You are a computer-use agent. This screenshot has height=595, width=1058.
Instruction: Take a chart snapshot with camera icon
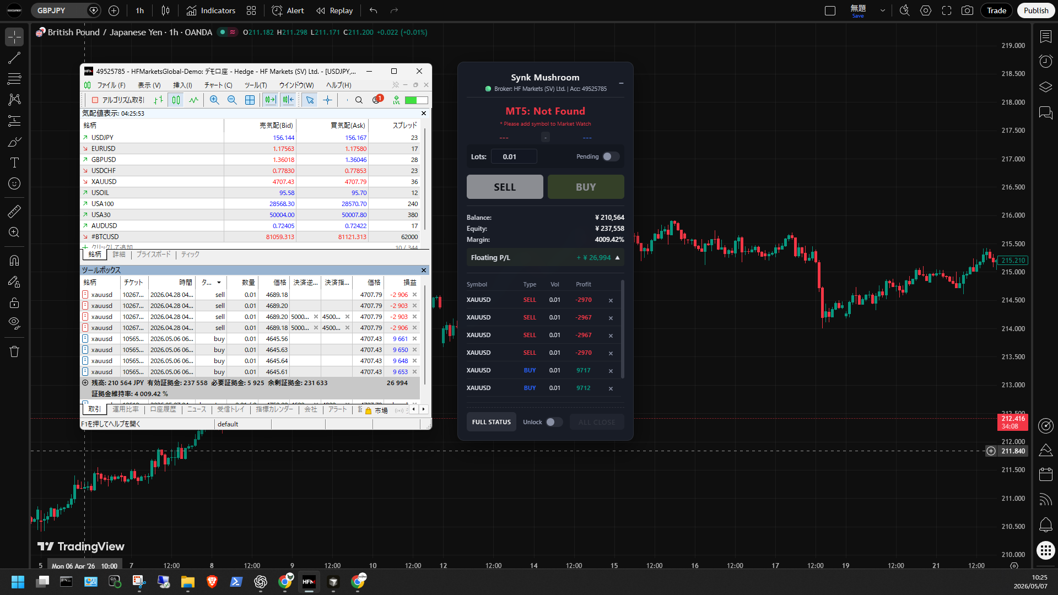click(x=967, y=10)
